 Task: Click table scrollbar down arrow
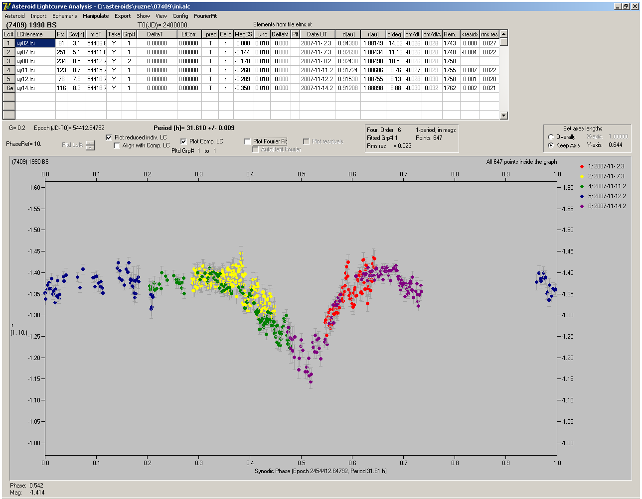click(503, 116)
